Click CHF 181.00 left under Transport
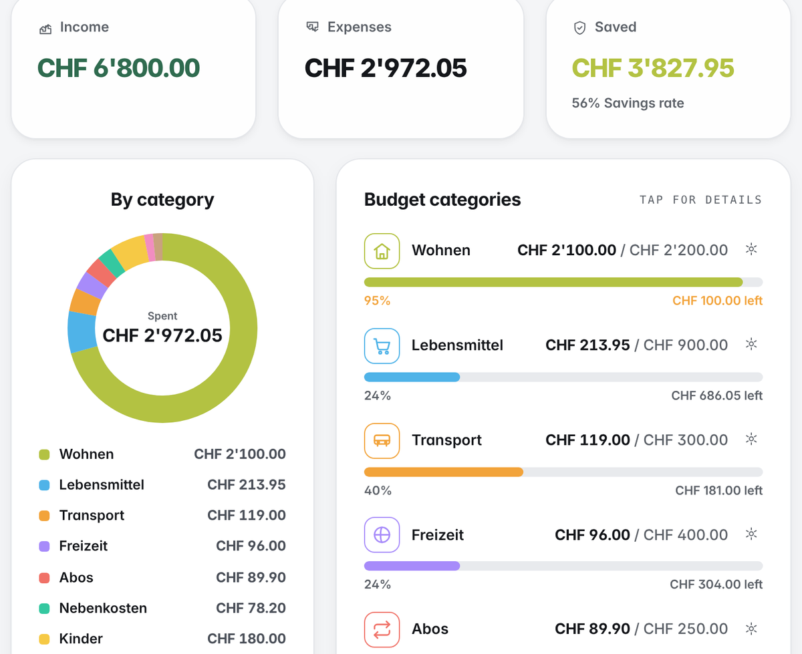This screenshot has height=654, width=802. coord(718,490)
